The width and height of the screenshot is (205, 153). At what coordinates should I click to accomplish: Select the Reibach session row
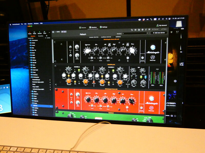(x=42, y=106)
